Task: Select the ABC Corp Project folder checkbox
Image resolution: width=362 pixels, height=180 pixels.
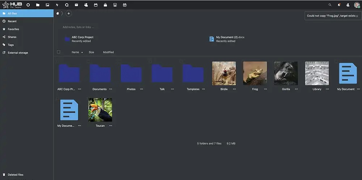Action: (58, 61)
